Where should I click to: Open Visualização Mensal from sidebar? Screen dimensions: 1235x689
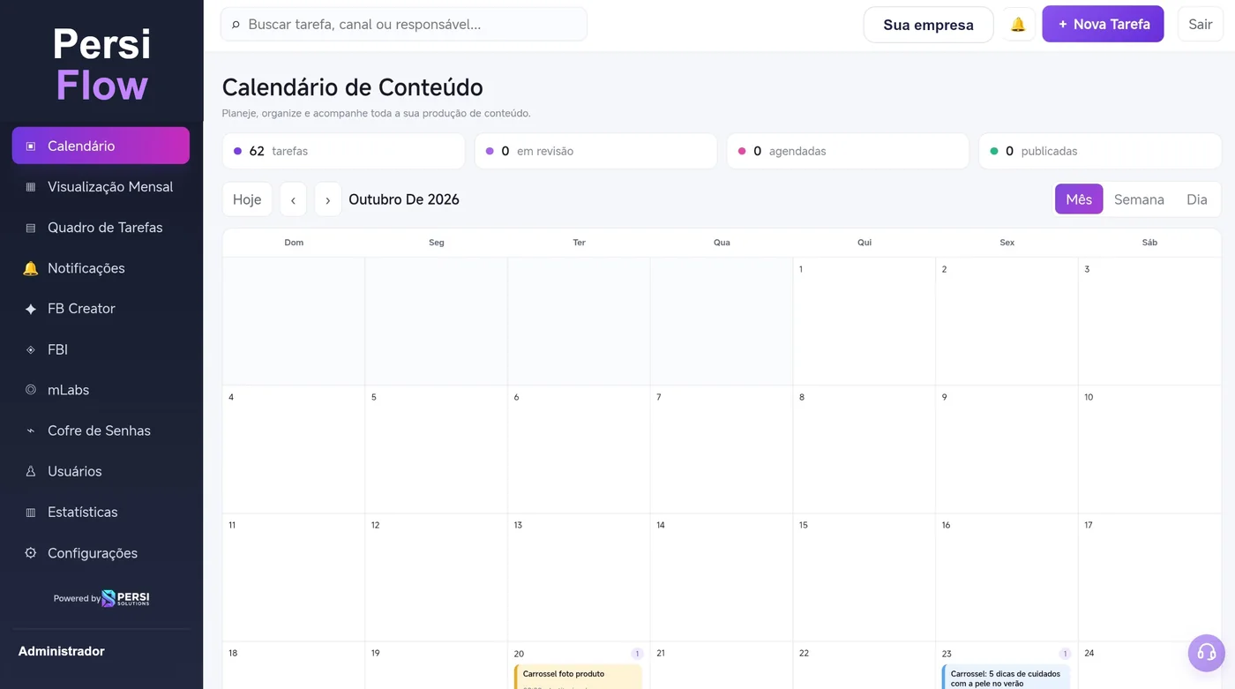pyautogui.click(x=101, y=187)
